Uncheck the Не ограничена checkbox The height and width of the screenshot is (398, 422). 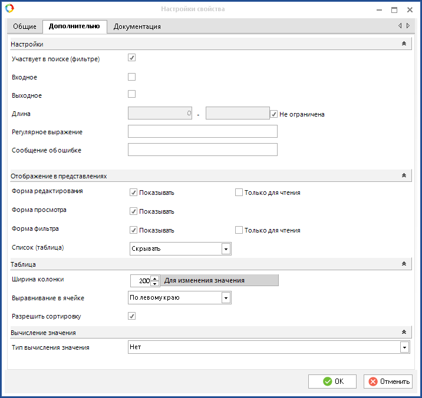(274, 114)
